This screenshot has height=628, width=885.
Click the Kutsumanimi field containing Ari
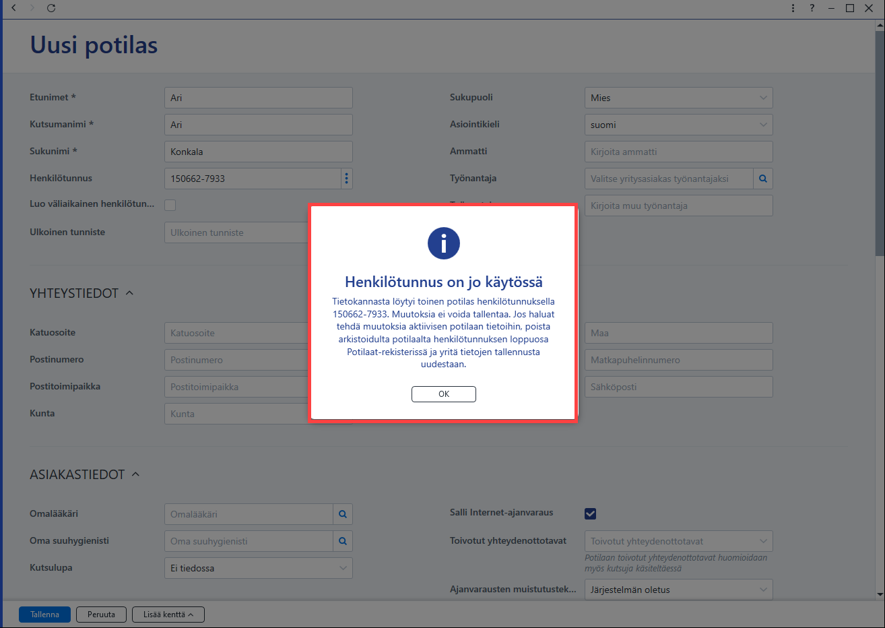click(x=259, y=125)
